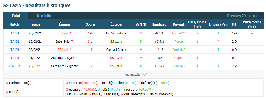Click SS Lazio team in the 20/02/21 row
This screenshot has width=266, height=99.
(x=64, y=33)
